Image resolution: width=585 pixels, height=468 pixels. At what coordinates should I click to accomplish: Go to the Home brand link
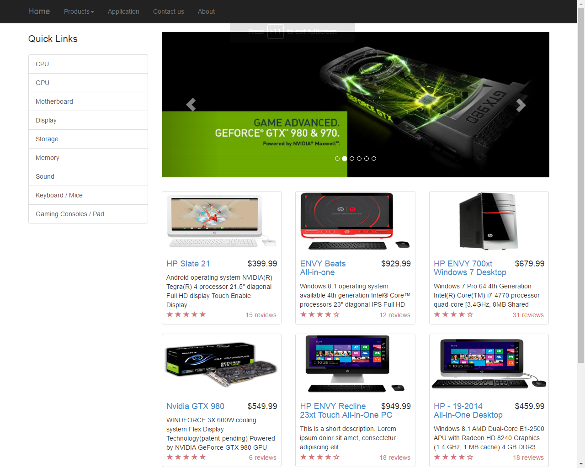39,11
